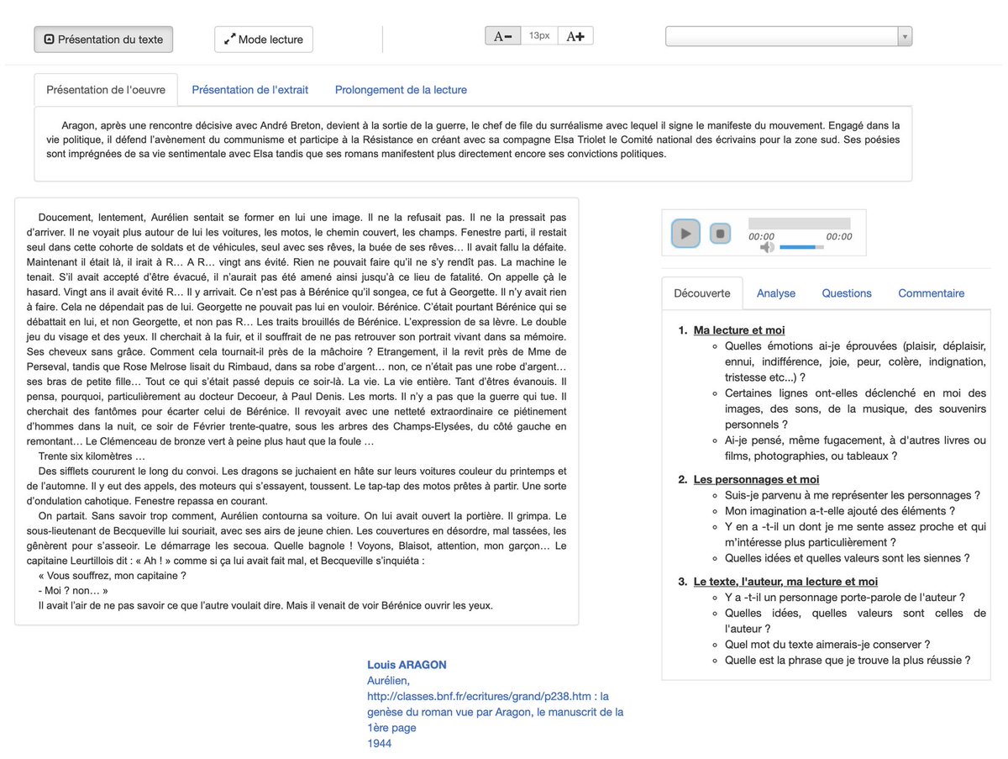Open the Prolongement de la lecture tab
The height and width of the screenshot is (759, 1008).
point(401,90)
